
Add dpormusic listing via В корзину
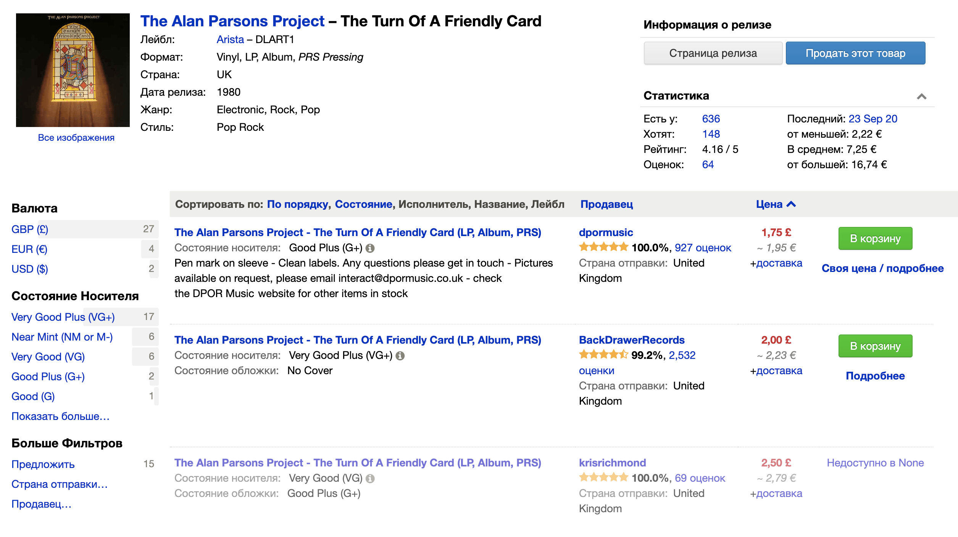pyautogui.click(x=875, y=238)
